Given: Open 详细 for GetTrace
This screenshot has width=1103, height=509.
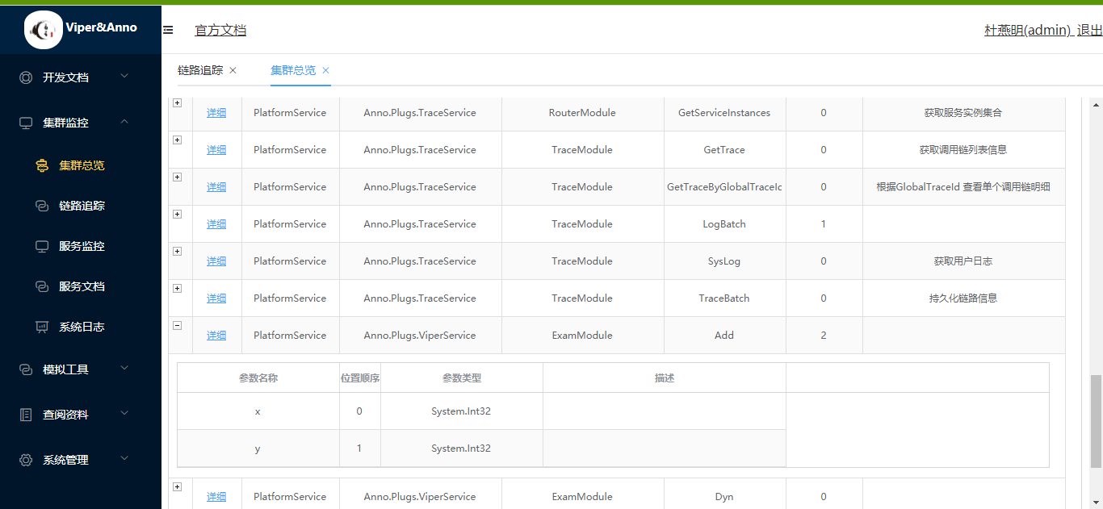Looking at the screenshot, I should pyautogui.click(x=216, y=150).
